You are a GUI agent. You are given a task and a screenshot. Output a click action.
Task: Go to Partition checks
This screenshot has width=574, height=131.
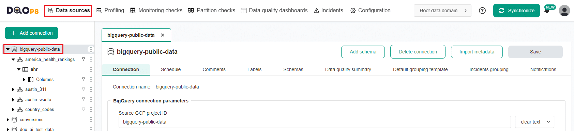tap(212, 11)
